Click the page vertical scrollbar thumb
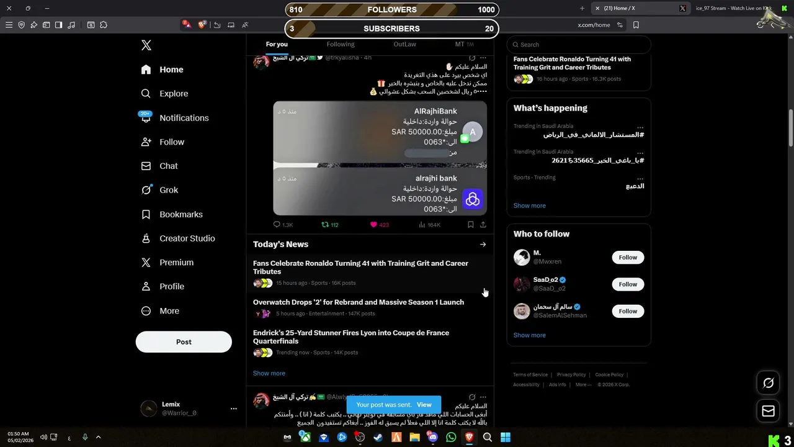Screen dimensions: 794x447 [x=790, y=128]
